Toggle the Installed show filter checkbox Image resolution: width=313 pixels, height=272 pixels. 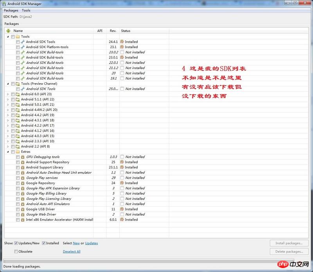43,243
